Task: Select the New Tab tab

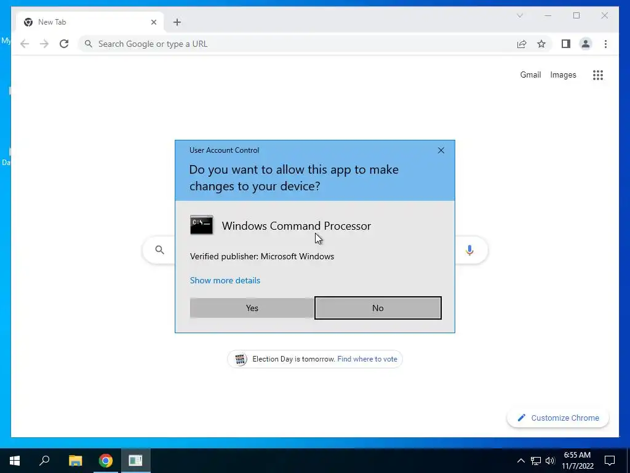Action: pyautogui.click(x=90, y=22)
